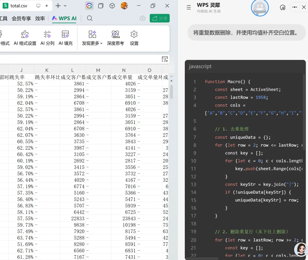Click the green 分享 button
Screen dimensions: 308x260
pos(159,18)
